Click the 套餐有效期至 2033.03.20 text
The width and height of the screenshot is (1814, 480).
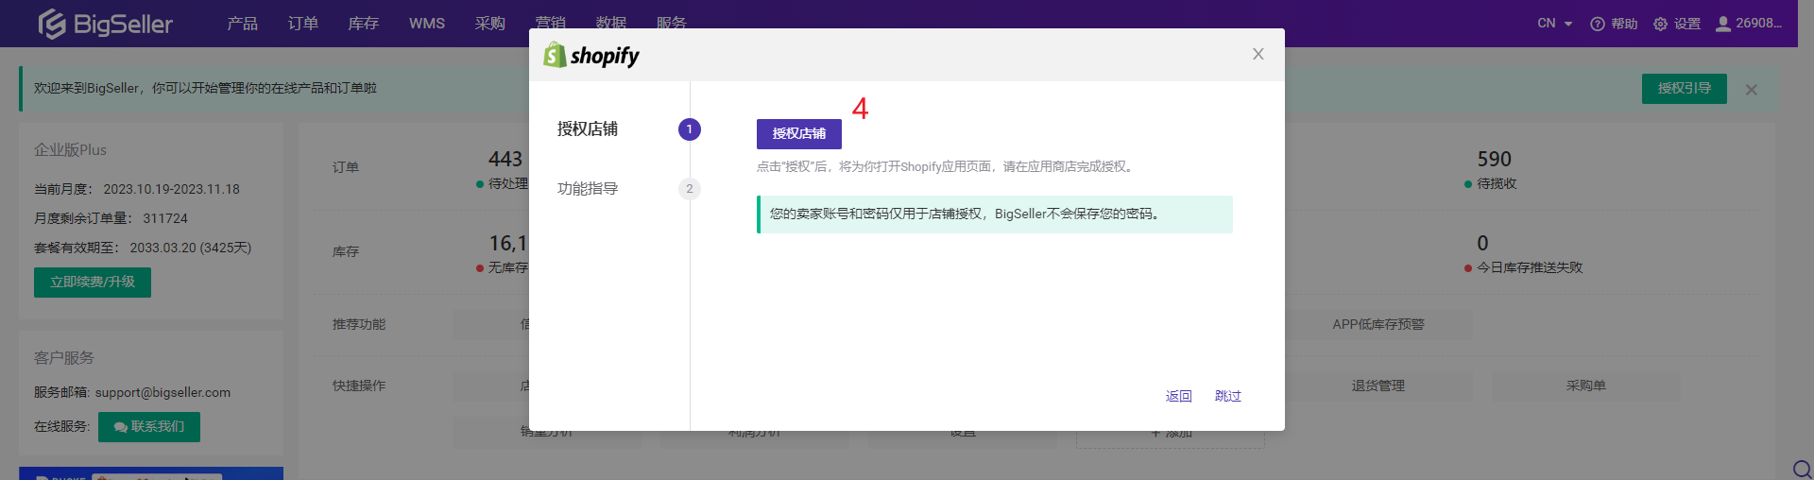point(143,248)
